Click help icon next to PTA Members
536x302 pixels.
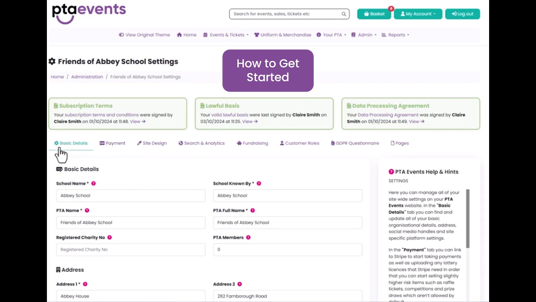click(248, 237)
